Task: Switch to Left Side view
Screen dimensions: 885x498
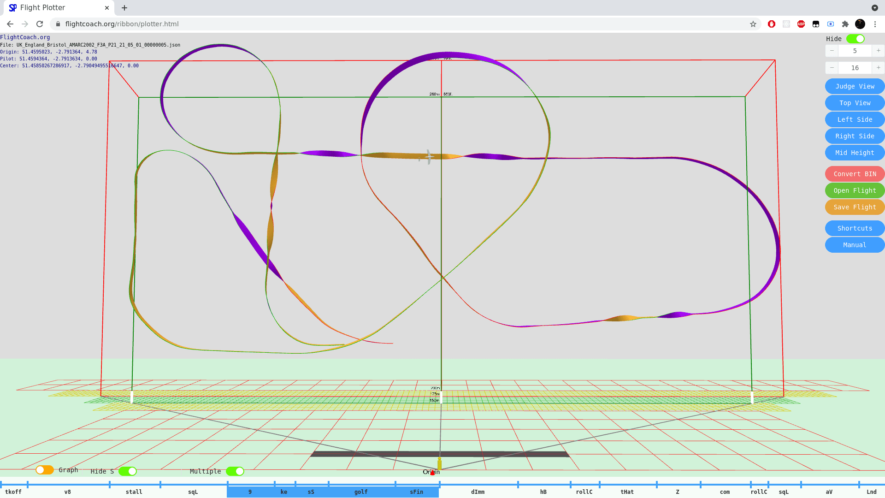Action: click(x=855, y=119)
